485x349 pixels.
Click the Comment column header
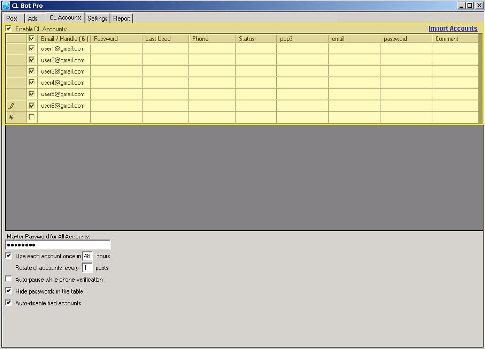pos(455,39)
